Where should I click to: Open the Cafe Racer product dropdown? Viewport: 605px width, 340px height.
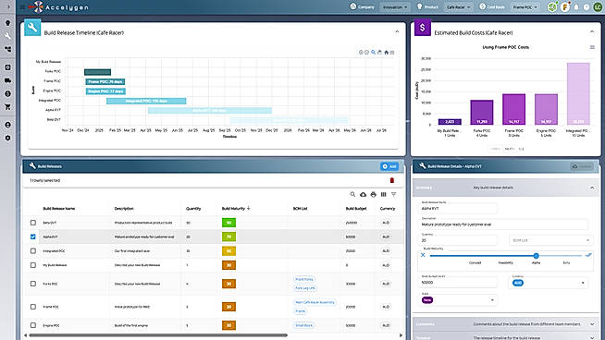459,7
